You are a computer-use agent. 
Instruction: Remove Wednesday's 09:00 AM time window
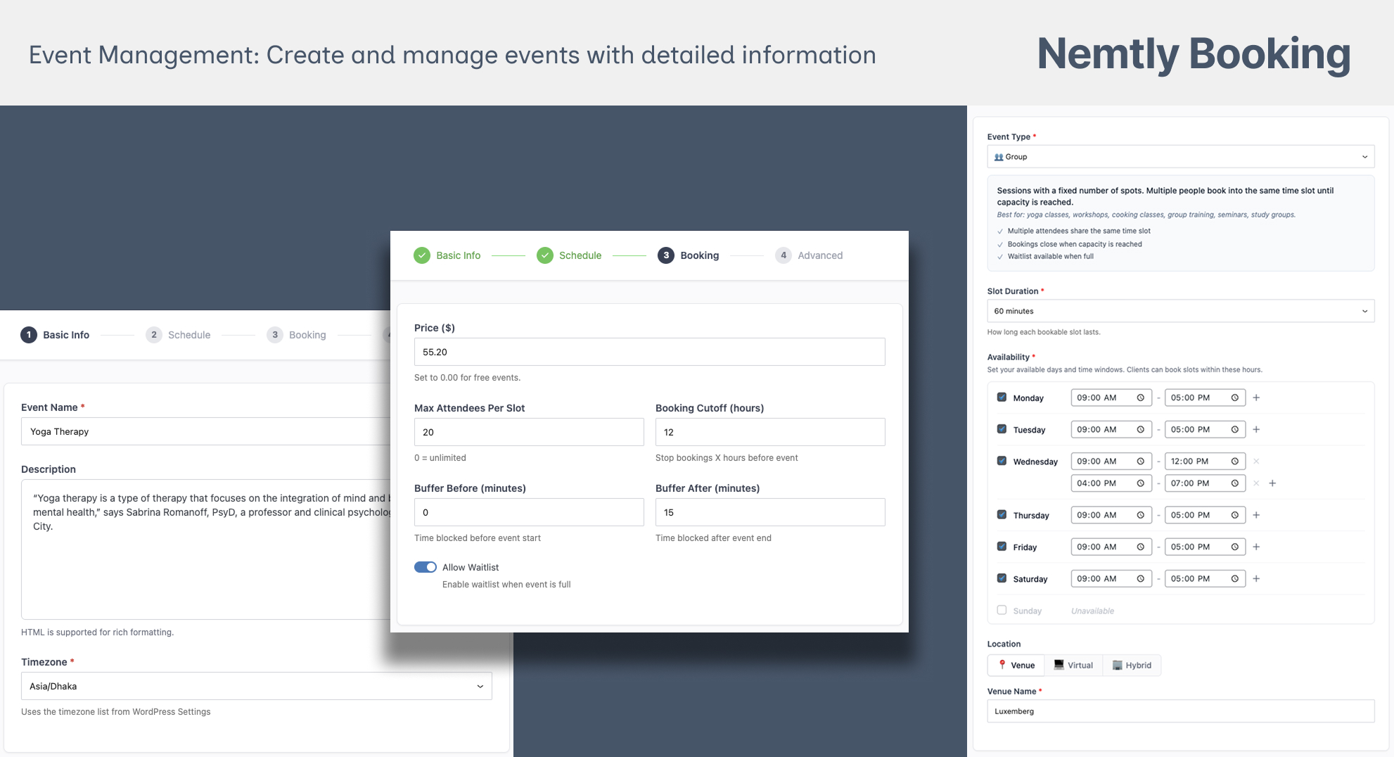[1256, 462]
